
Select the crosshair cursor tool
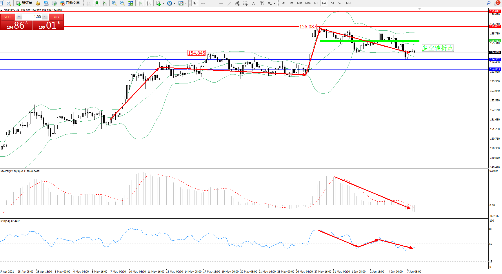click(203, 3)
